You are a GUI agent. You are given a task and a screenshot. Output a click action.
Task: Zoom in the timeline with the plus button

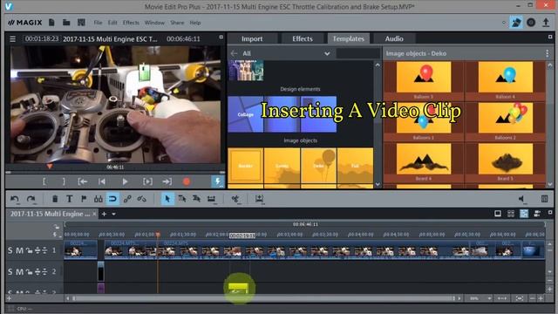541,298
